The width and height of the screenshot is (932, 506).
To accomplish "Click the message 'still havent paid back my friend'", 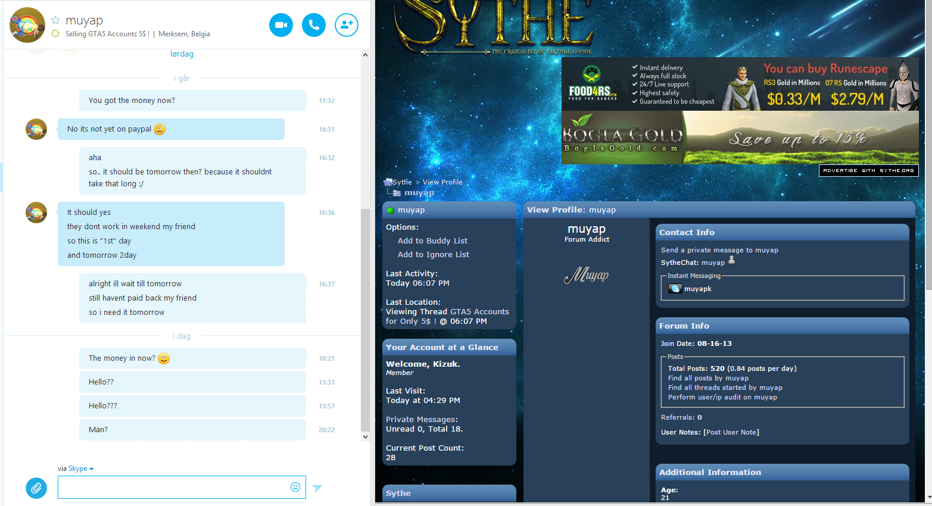I will pos(142,298).
